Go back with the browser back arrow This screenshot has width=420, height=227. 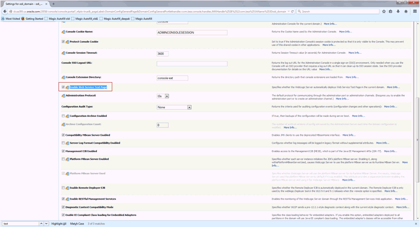(x=5, y=12)
